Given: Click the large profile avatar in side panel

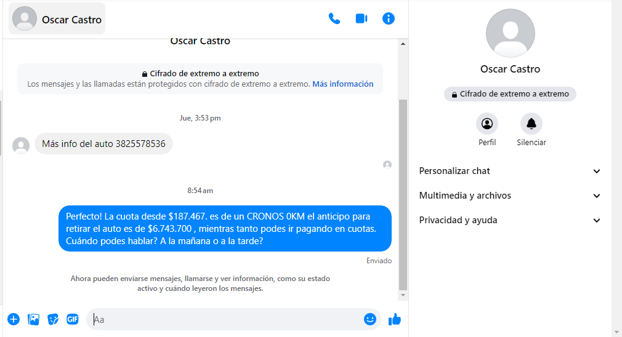Looking at the screenshot, I should (x=510, y=33).
